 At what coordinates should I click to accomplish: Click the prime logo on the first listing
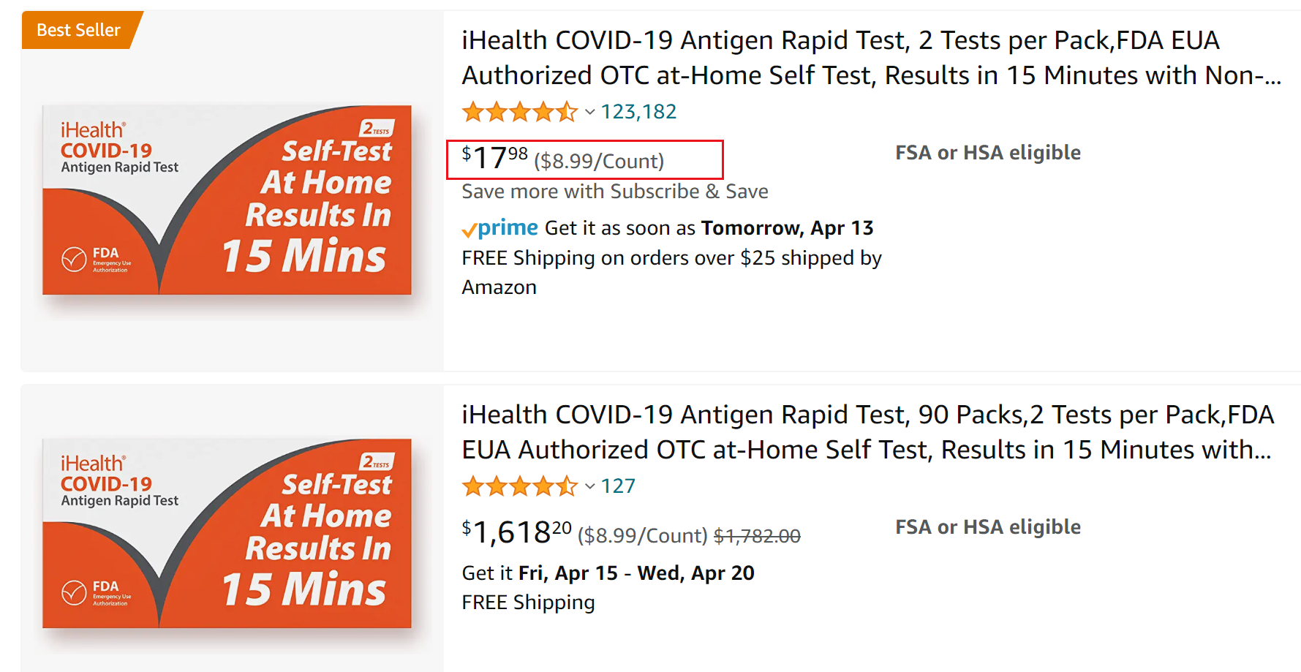[501, 228]
